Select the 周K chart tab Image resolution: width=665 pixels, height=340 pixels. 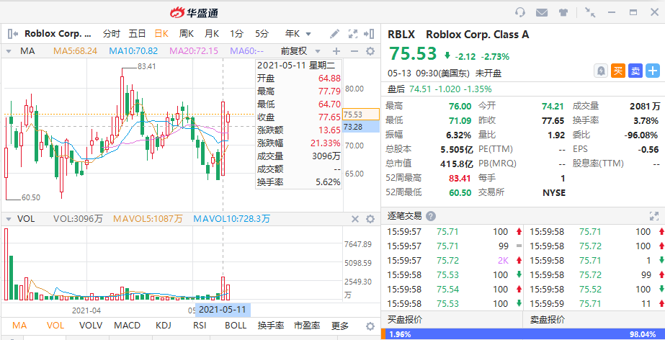pos(186,33)
